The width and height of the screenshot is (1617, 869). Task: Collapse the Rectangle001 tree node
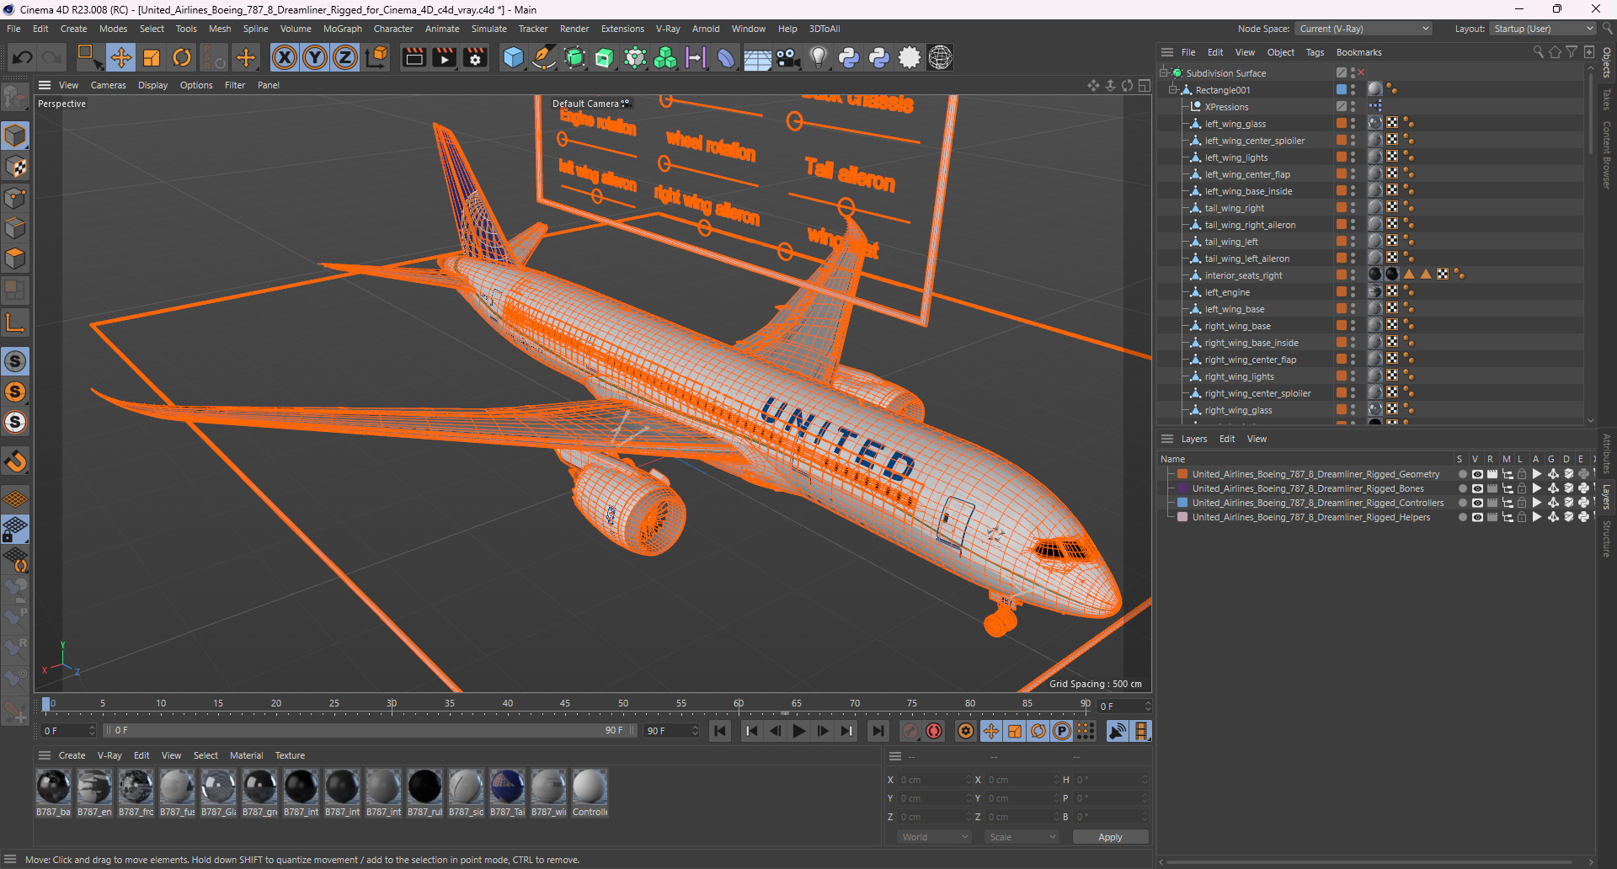pyautogui.click(x=1173, y=89)
